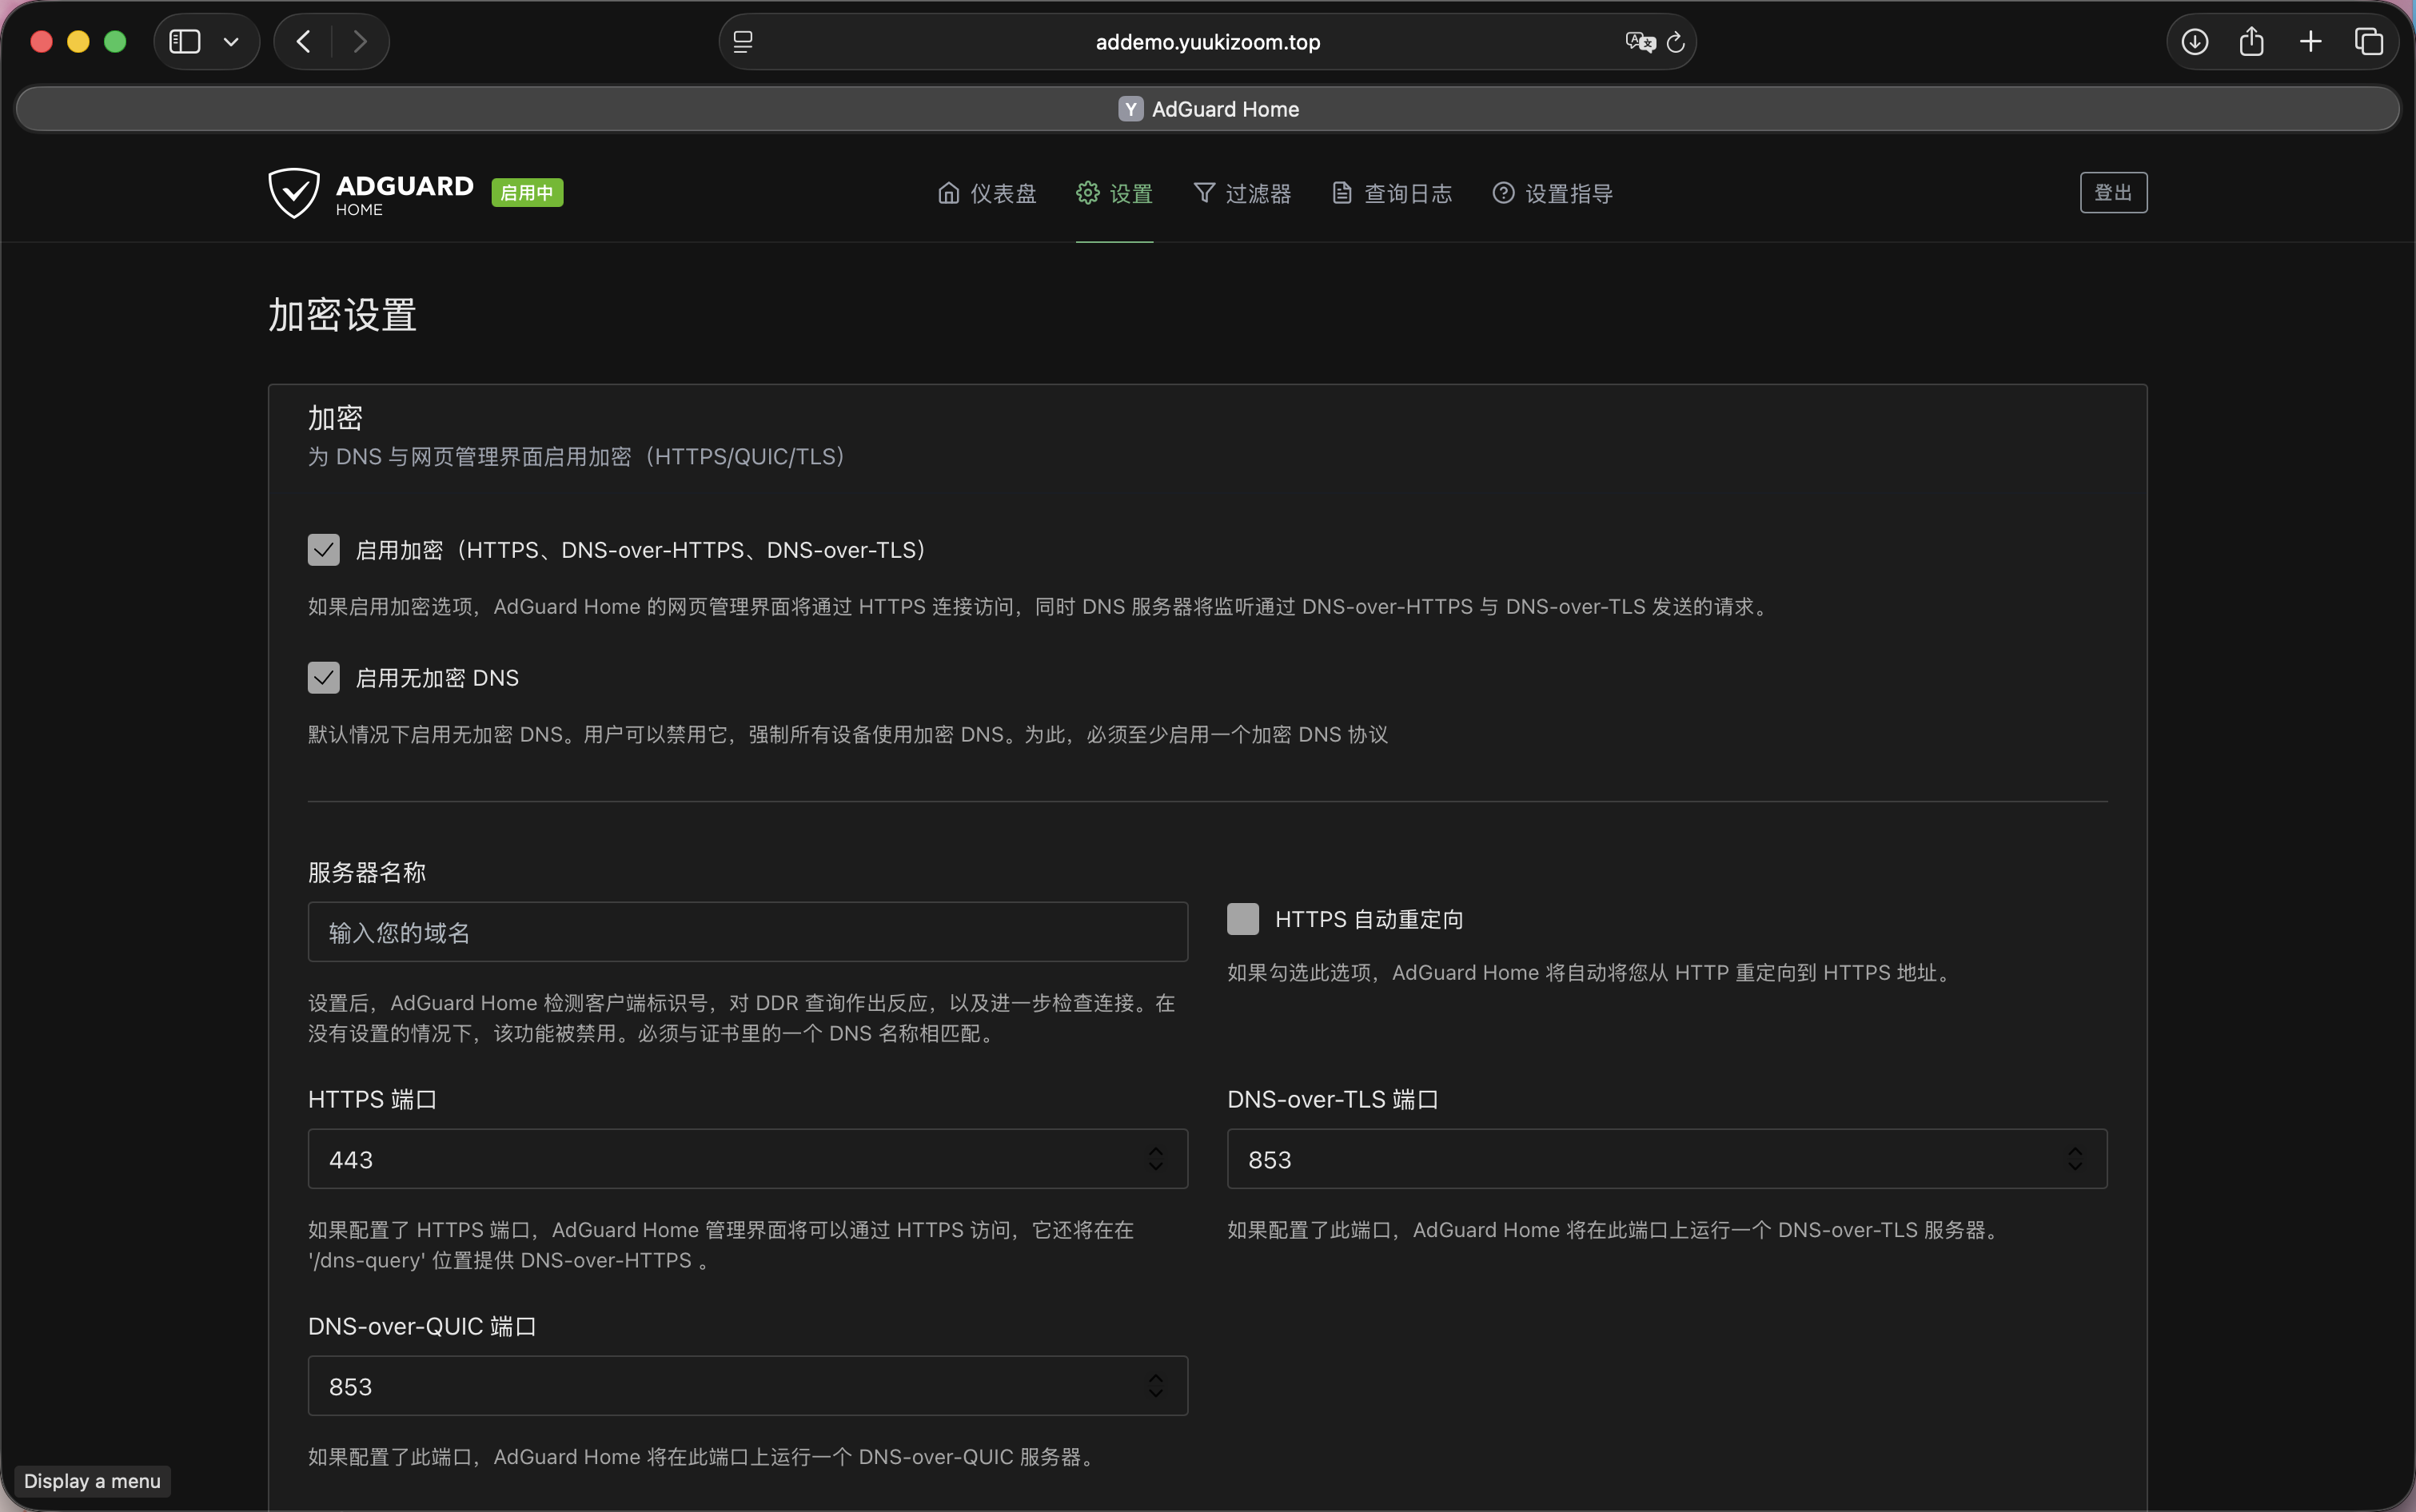Click the Share icon in Safari toolbar
Viewport: 2416px width, 1512px height.
(x=2252, y=41)
